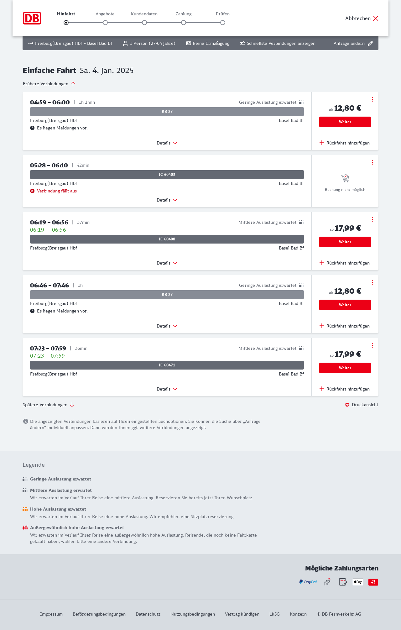Load Spätere Verbindungen
401x630 pixels.
(x=48, y=405)
